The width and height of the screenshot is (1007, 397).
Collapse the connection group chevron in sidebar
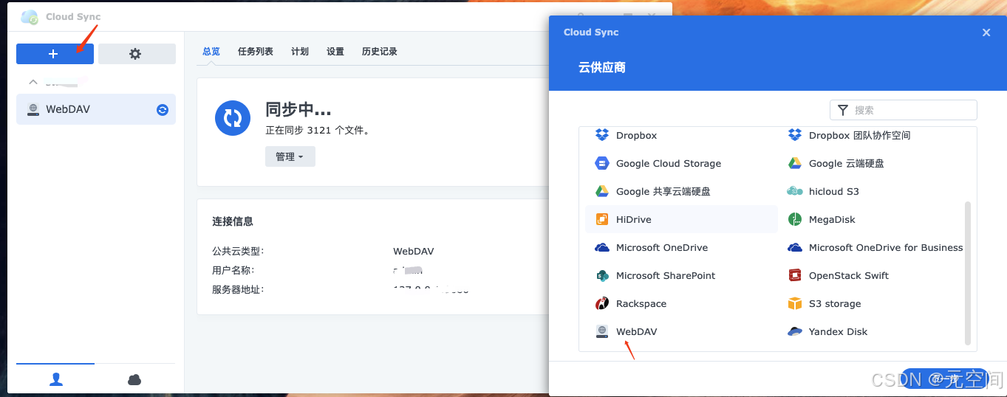tap(33, 82)
